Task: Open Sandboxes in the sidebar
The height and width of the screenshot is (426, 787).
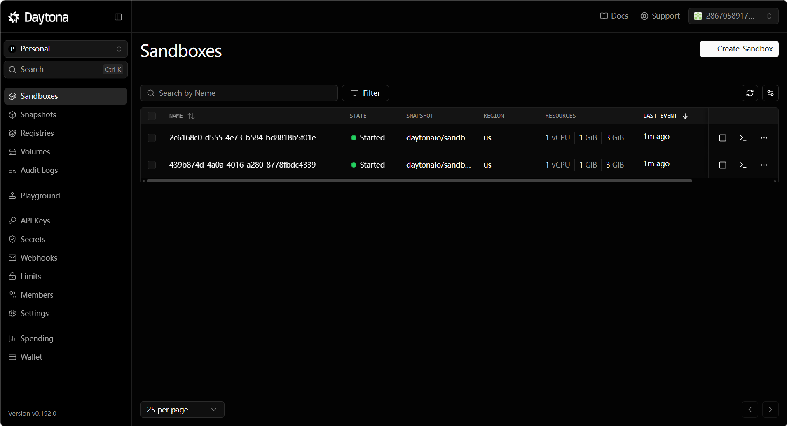Action: point(66,96)
